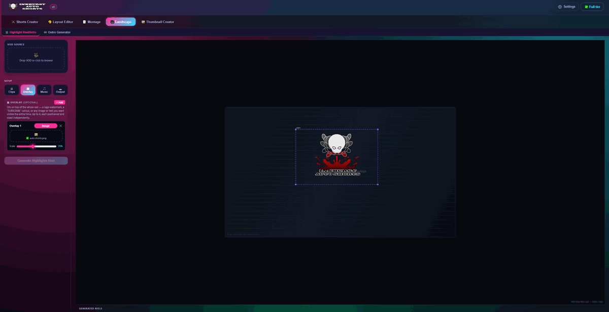
Task: Click the Inkburst Auto Shorts logo
Action: click(27, 7)
